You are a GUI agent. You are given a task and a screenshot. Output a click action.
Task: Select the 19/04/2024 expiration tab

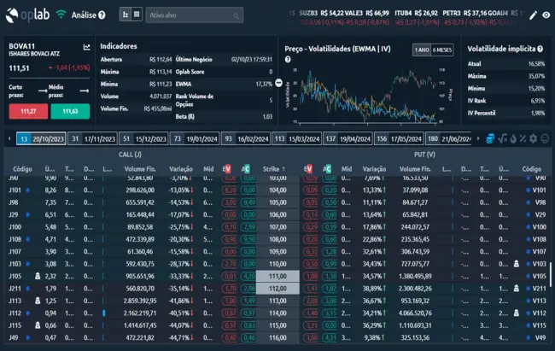pos(348,139)
